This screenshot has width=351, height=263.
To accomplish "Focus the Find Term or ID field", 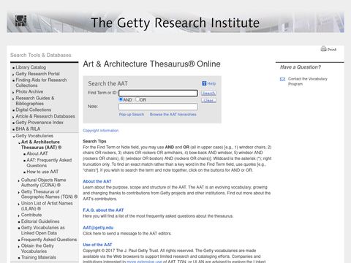I will 158,93.
